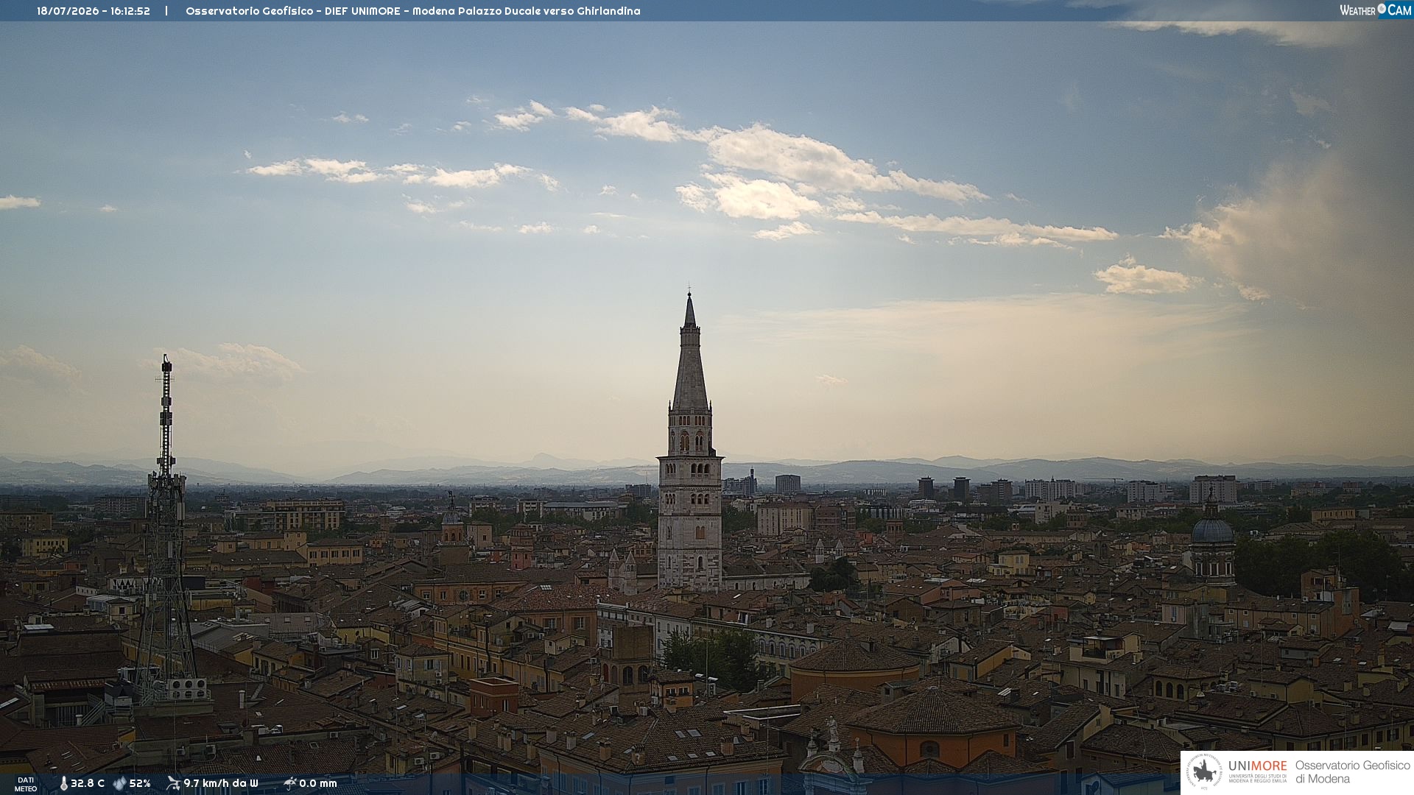Click the UNIMORE university seal emblem
The width and height of the screenshot is (1414, 795).
click(x=1204, y=772)
